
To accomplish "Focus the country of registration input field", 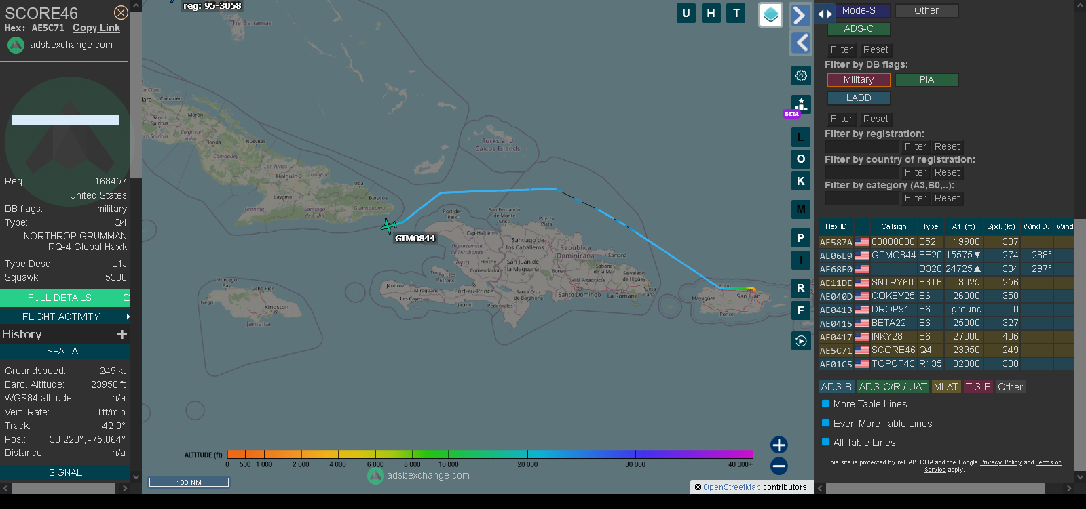I will pyautogui.click(x=861, y=172).
